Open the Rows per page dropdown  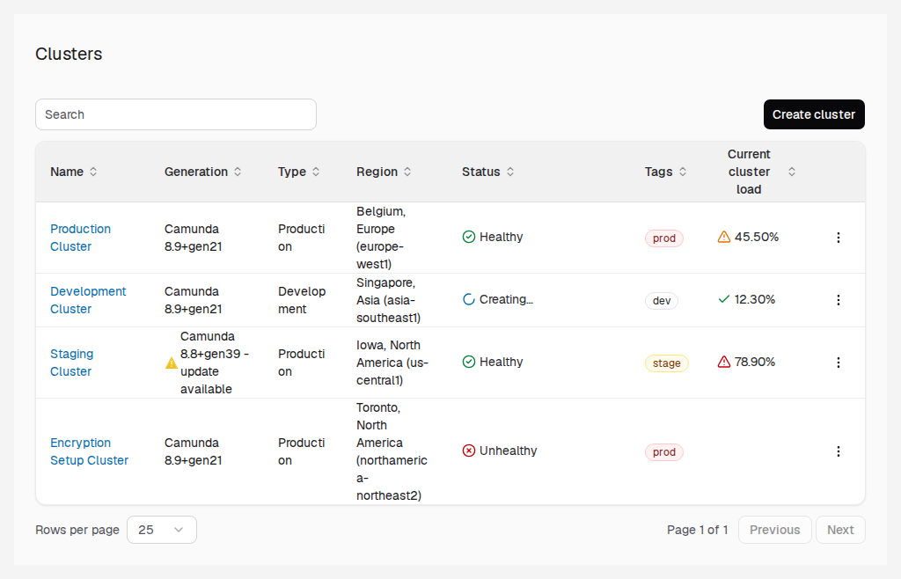[162, 530]
